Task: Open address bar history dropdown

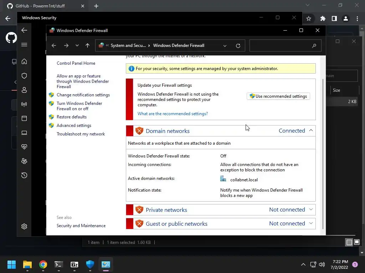Action: click(225, 46)
